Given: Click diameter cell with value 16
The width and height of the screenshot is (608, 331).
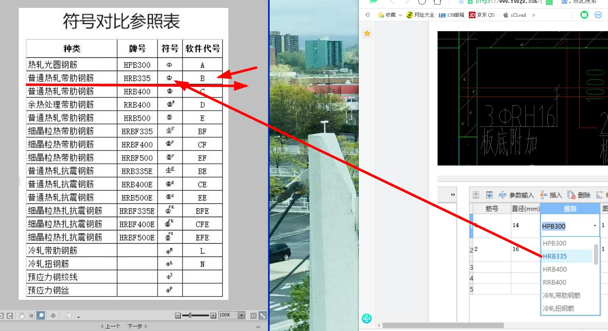Looking at the screenshot, I should point(525,249).
